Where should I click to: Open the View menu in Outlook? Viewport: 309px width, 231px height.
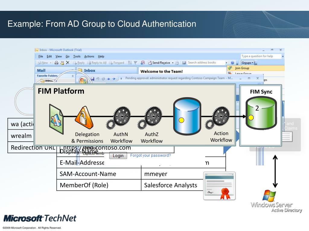tap(59, 56)
